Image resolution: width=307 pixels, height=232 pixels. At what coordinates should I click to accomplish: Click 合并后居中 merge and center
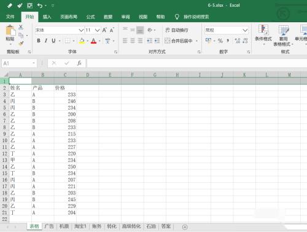179,41
